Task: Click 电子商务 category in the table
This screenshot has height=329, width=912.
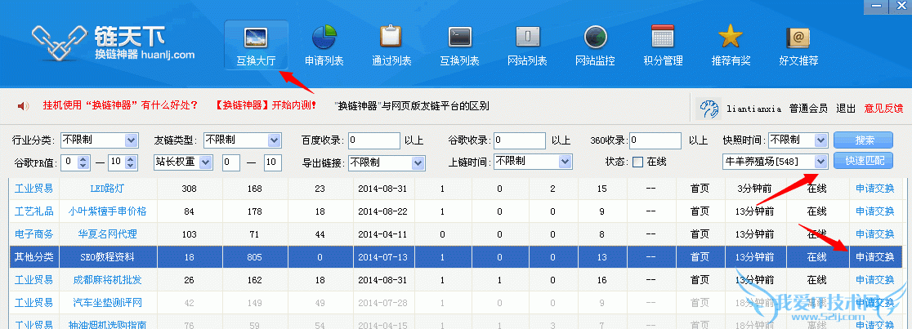Action: (34, 234)
